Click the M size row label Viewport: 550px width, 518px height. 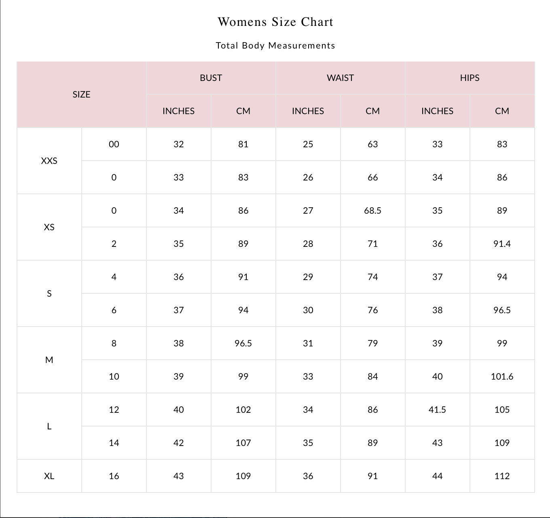tap(49, 360)
